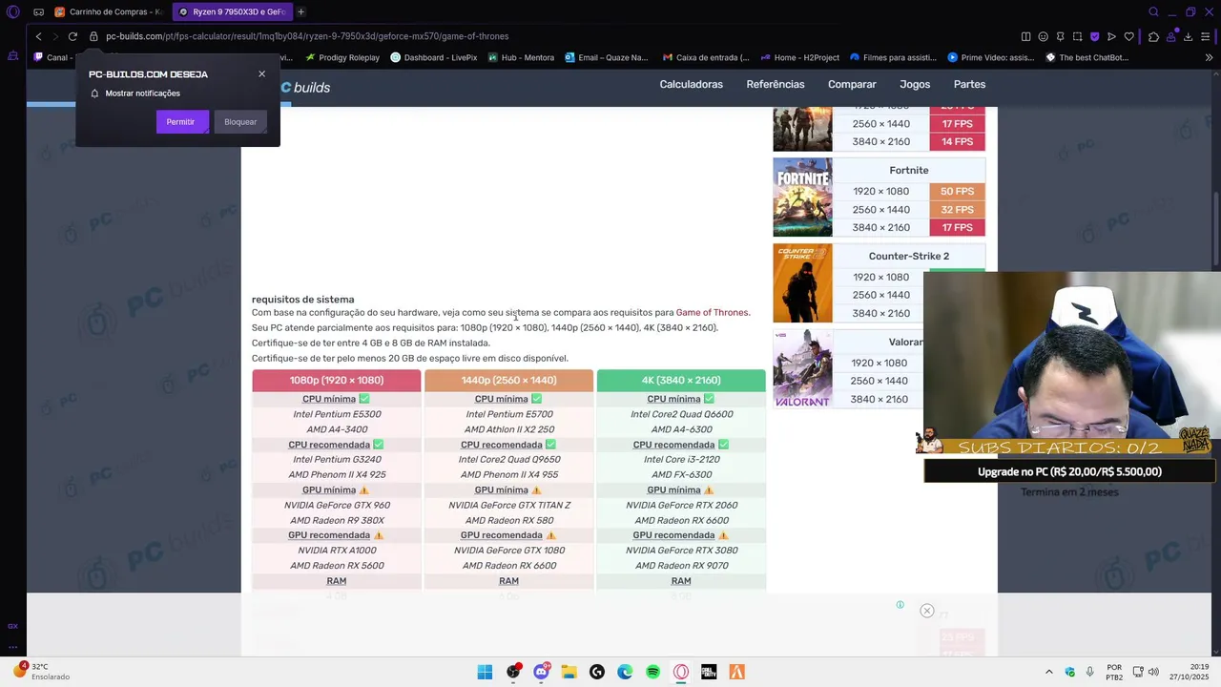1221x687 pixels.
Task: Go back with the browser back arrow
Action: 38,36
